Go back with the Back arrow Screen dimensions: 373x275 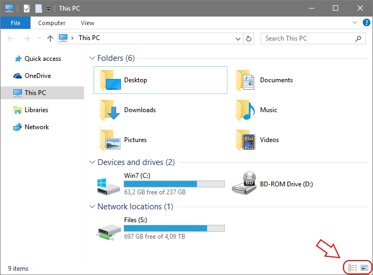pos(11,38)
